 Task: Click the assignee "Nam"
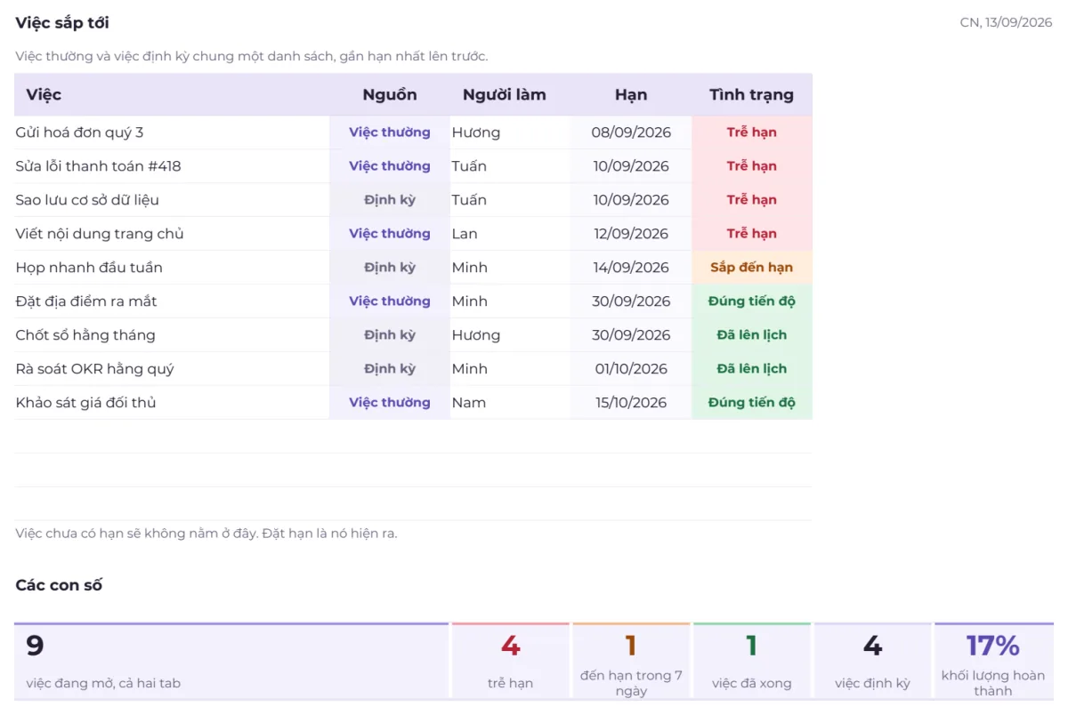(x=469, y=403)
